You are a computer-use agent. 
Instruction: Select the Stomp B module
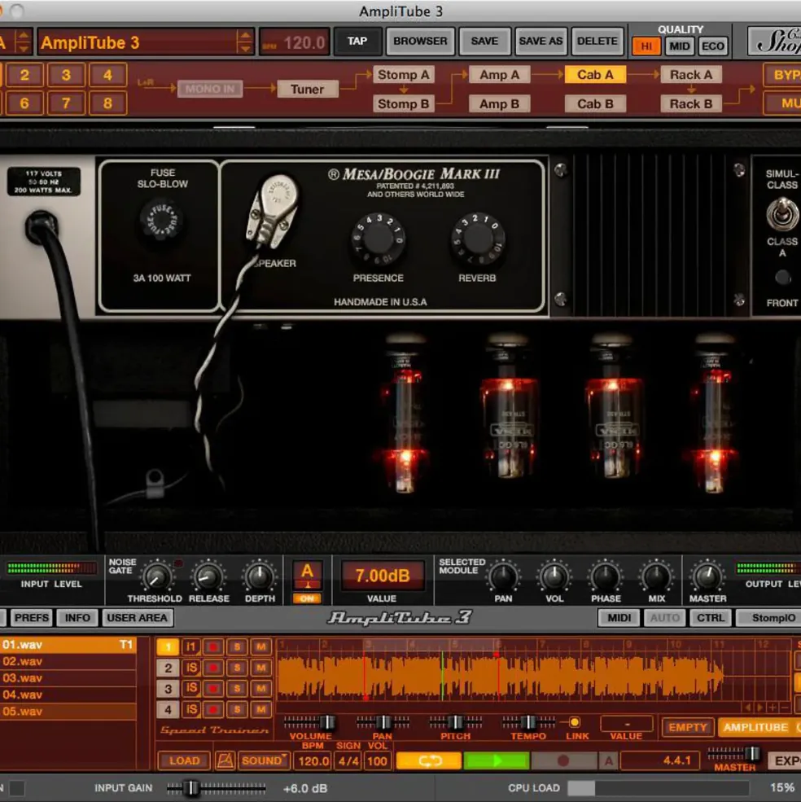[403, 104]
